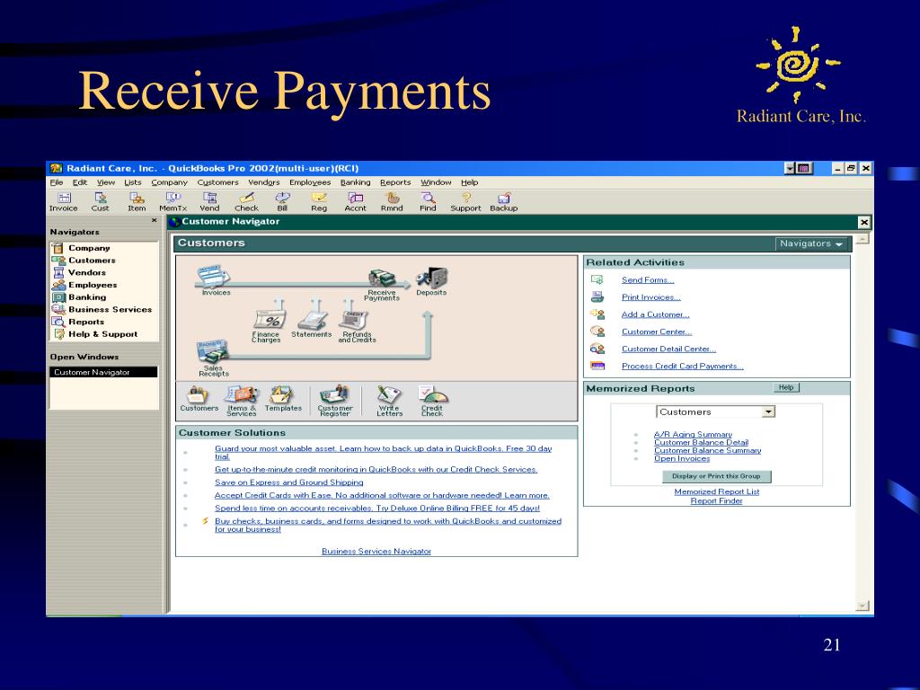Open the Lists menu

click(133, 182)
